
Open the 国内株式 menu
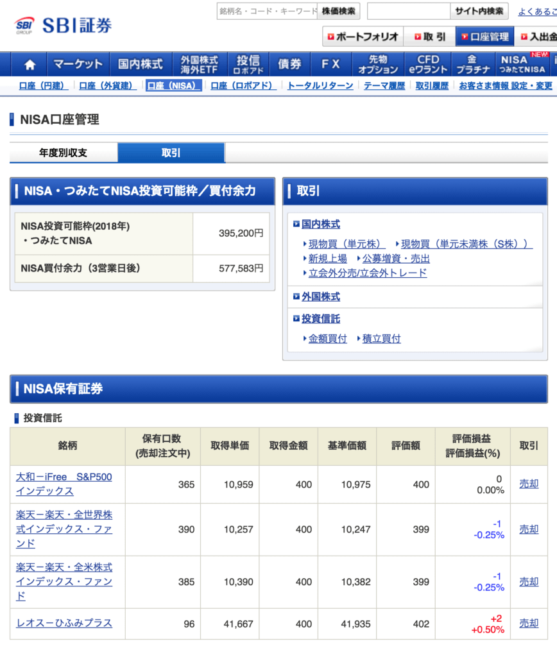(x=141, y=65)
